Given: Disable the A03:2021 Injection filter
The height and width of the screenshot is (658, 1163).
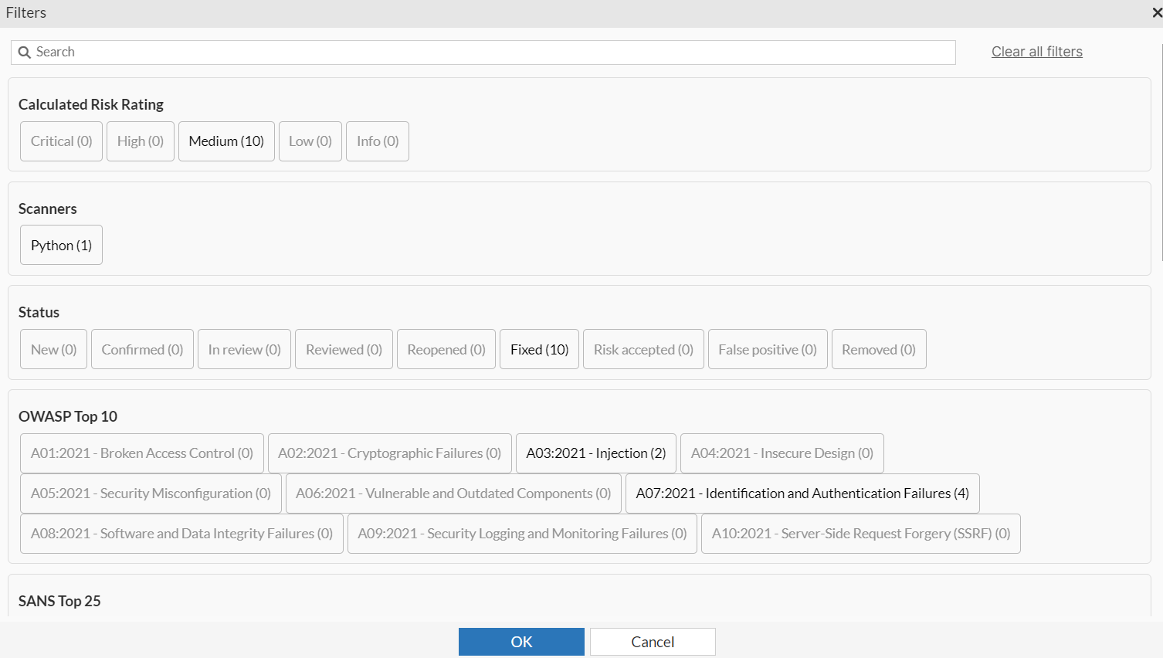Looking at the screenshot, I should click(595, 453).
